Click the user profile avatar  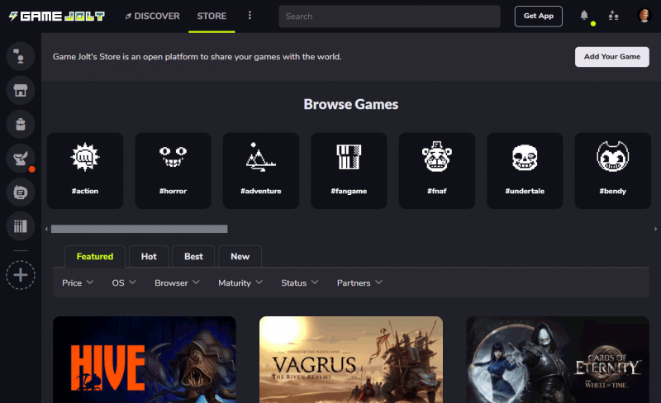point(644,16)
